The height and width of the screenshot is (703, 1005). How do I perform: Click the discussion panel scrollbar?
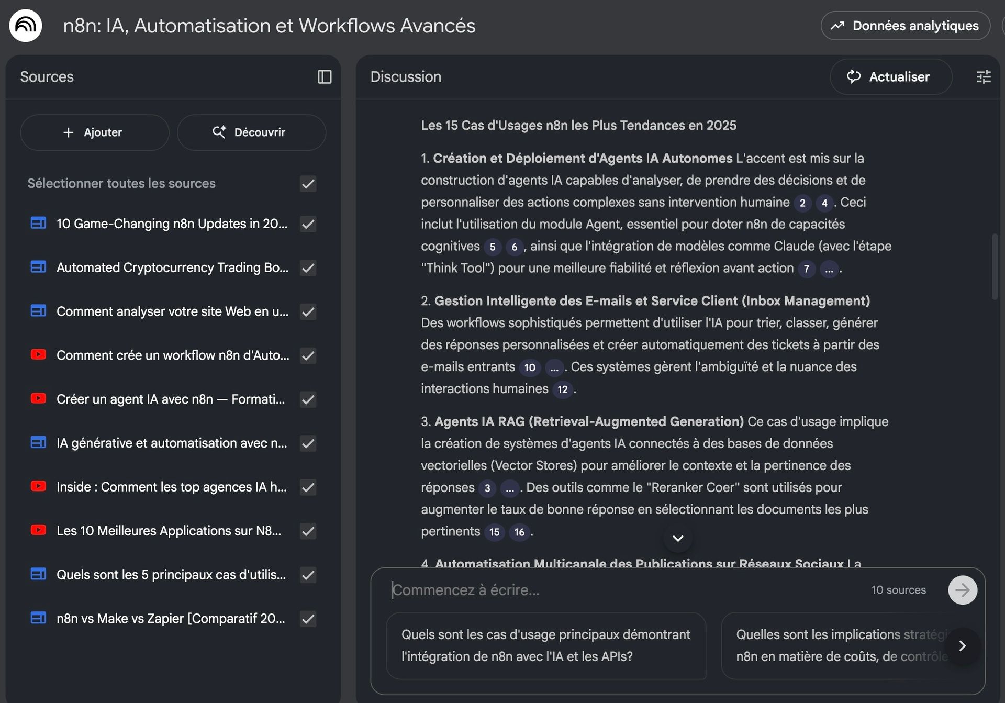[x=995, y=267]
